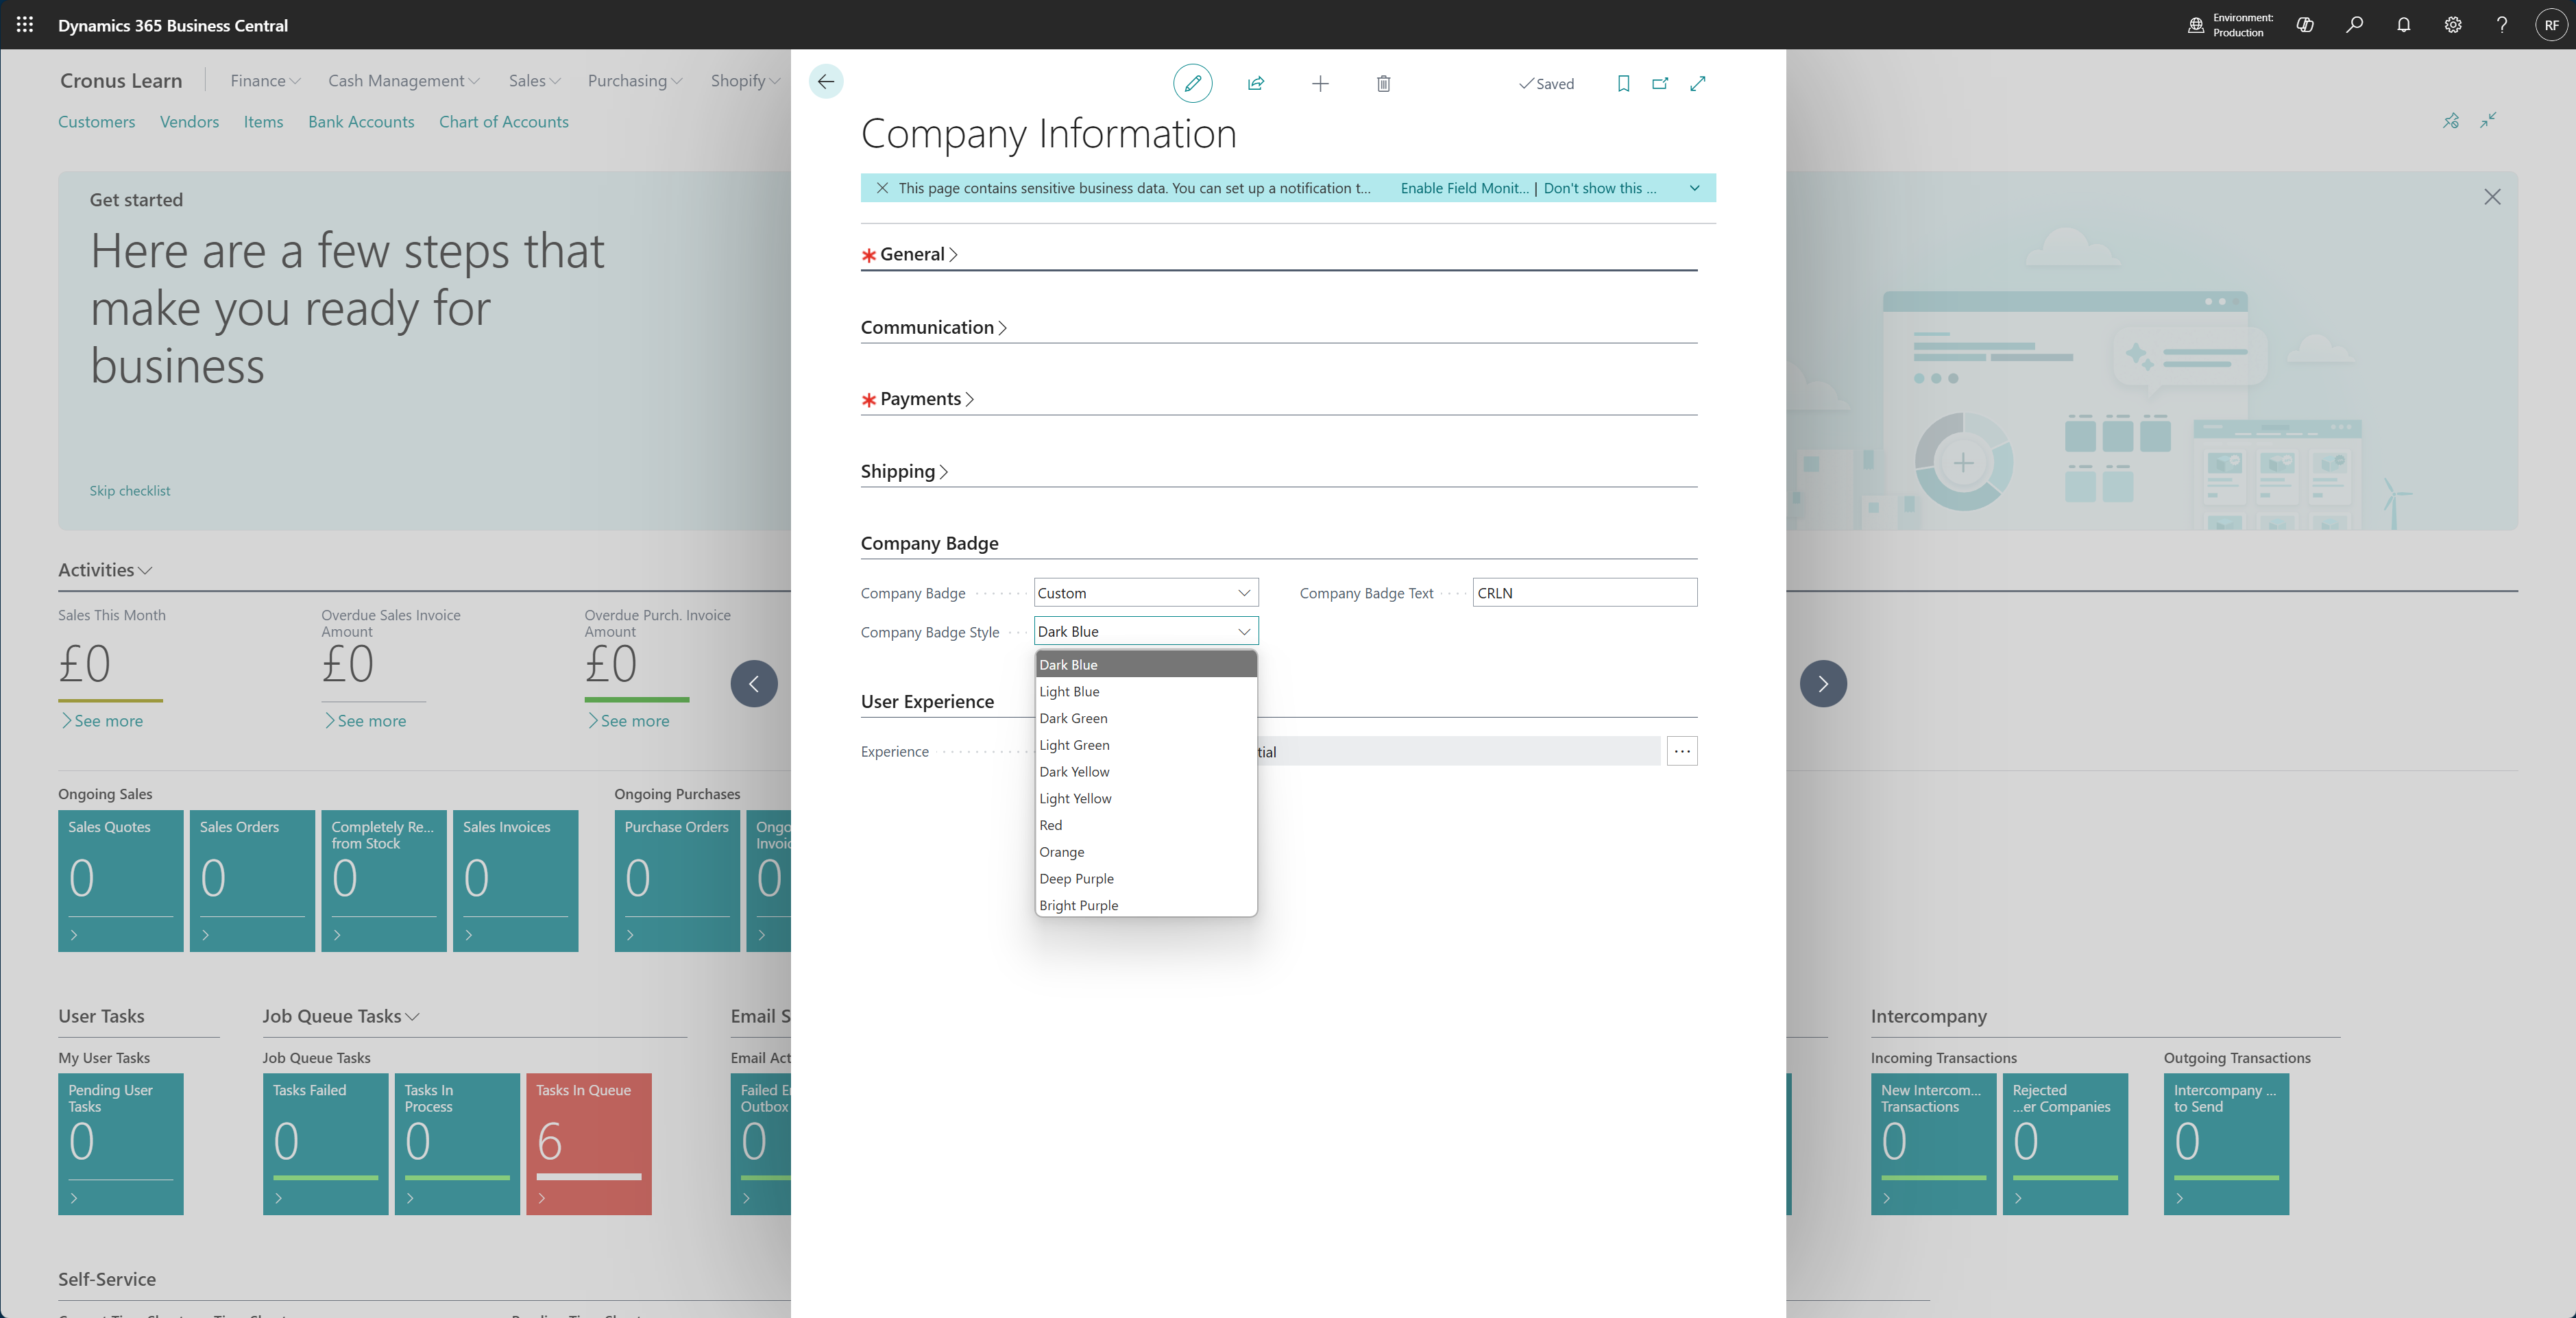The height and width of the screenshot is (1318, 2576).
Task: Open the Company Badge dropdown
Action: [x=1145, y=593]
